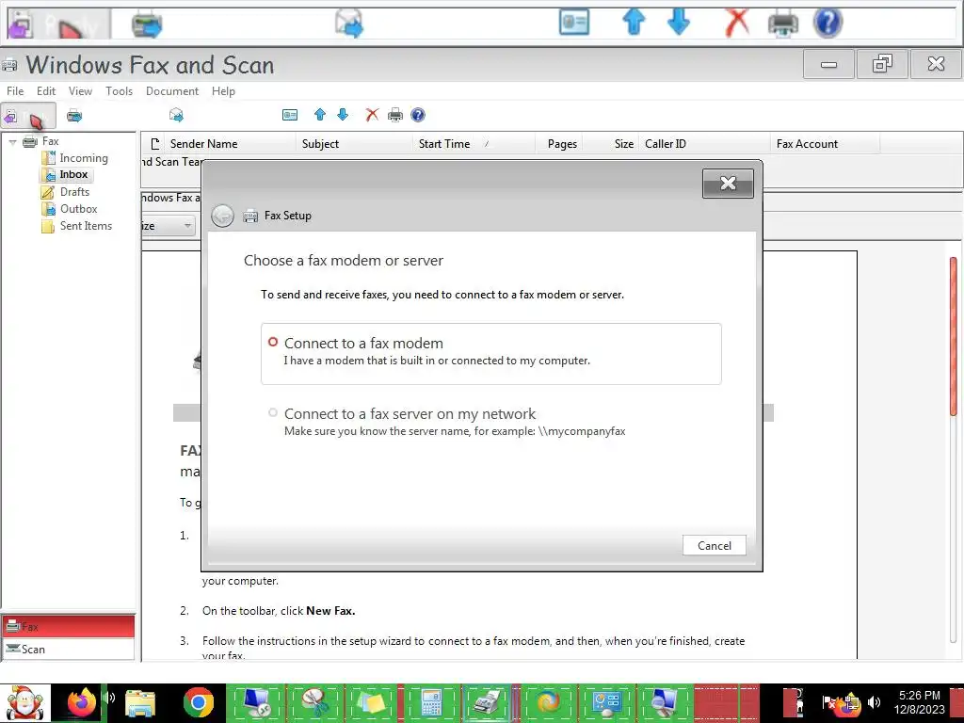Viewport: 964px width, 723px height.
Task: Select the Inbox folder
Action: click(67, 174)
